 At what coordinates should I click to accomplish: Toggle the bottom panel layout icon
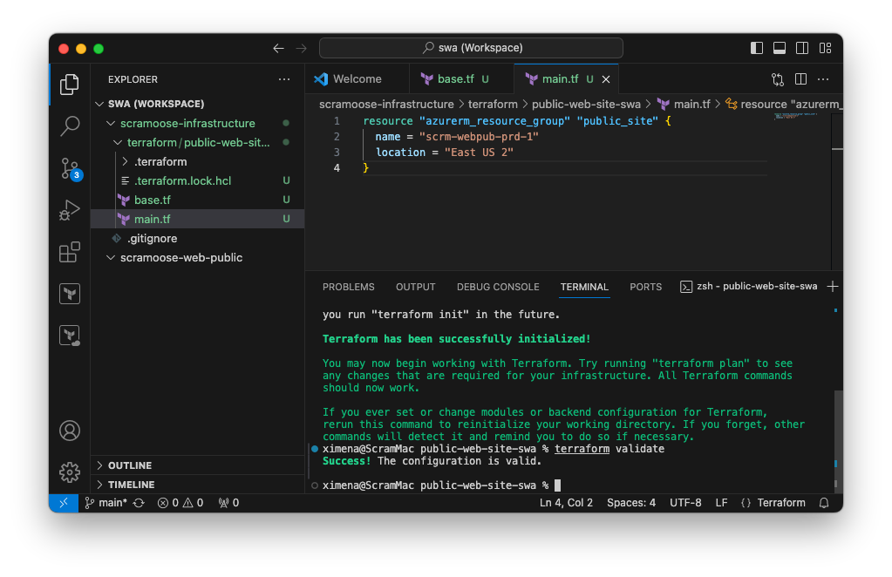click(780, 48)
